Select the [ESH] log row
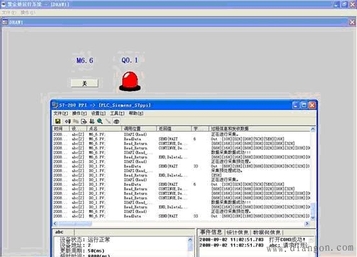 (181, 175)
